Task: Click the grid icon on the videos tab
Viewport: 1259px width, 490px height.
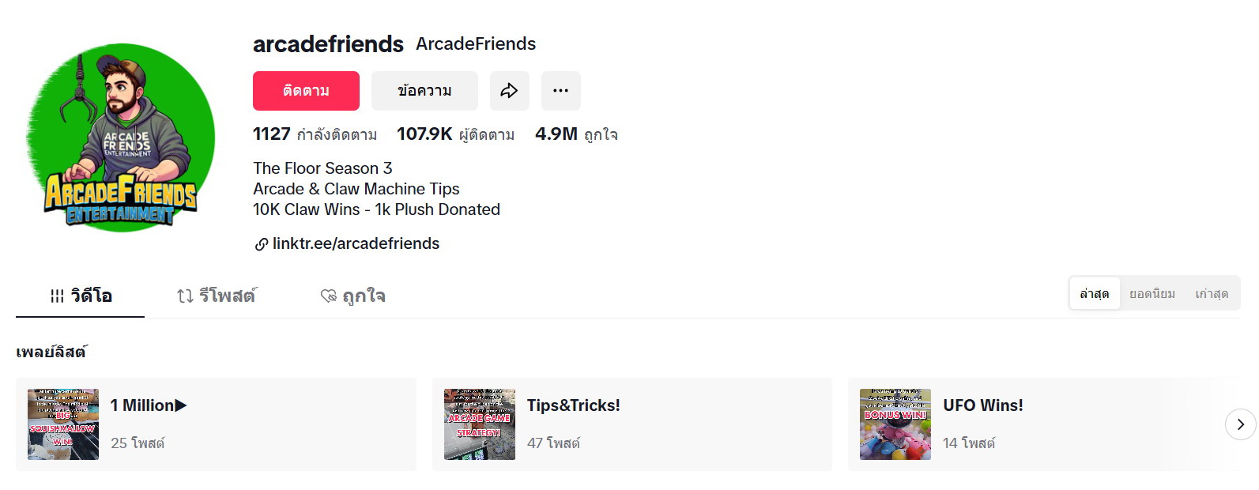Action: point(58,296)
